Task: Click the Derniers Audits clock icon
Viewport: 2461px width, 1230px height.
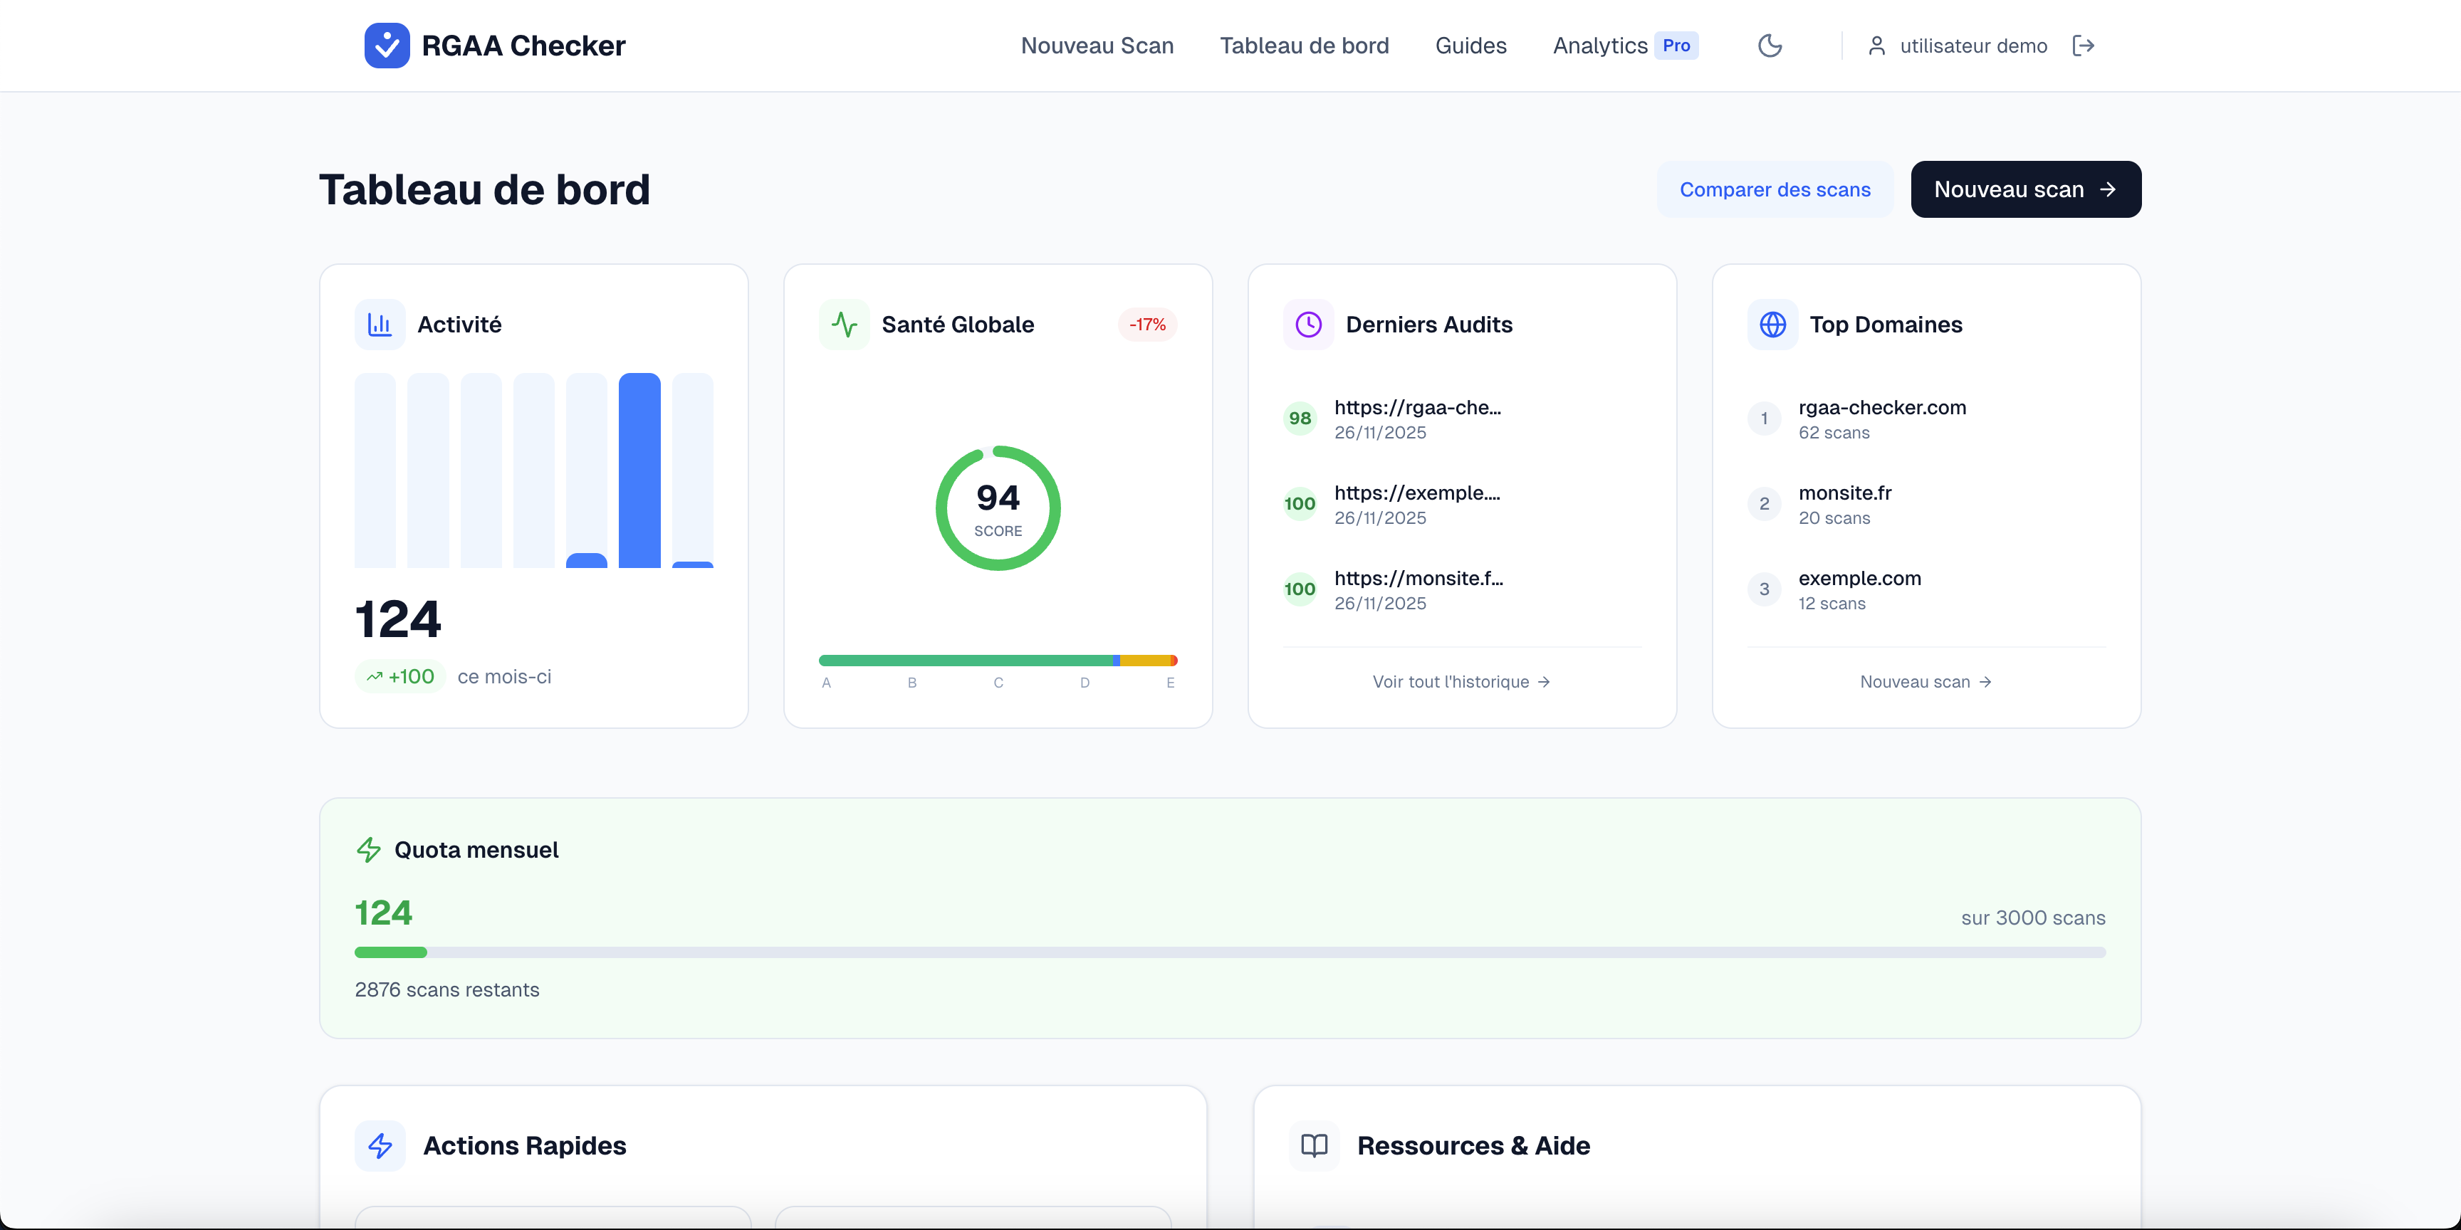Action: (1308, 325)
